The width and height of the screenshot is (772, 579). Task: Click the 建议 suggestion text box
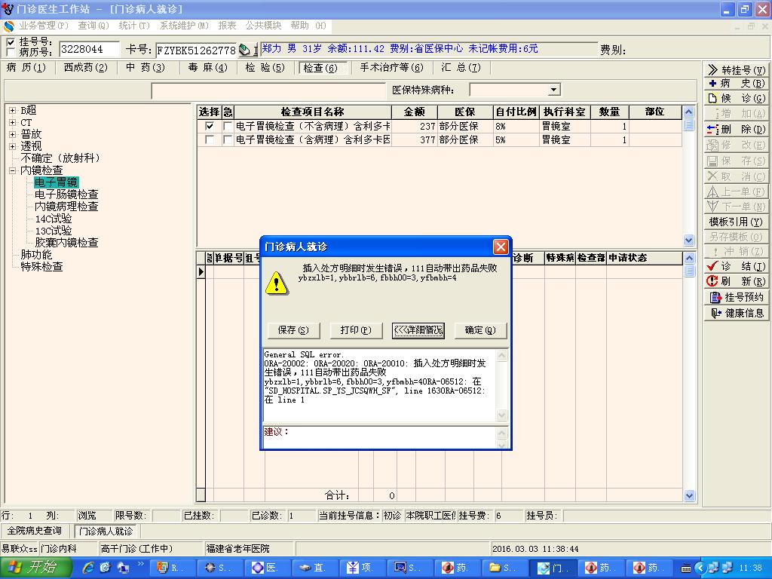380,437
